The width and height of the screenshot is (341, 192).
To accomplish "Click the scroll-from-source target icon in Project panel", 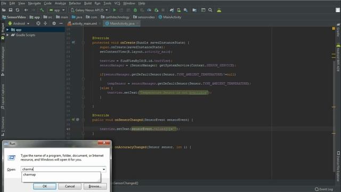I will tap(38, 23).
